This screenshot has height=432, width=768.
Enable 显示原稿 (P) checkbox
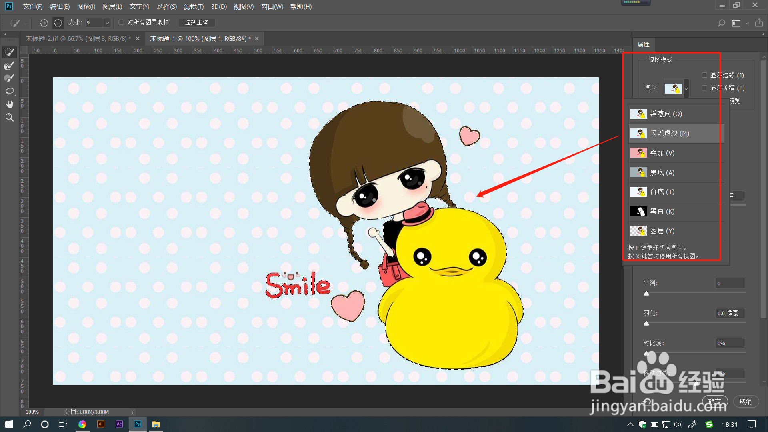(704, 88)
